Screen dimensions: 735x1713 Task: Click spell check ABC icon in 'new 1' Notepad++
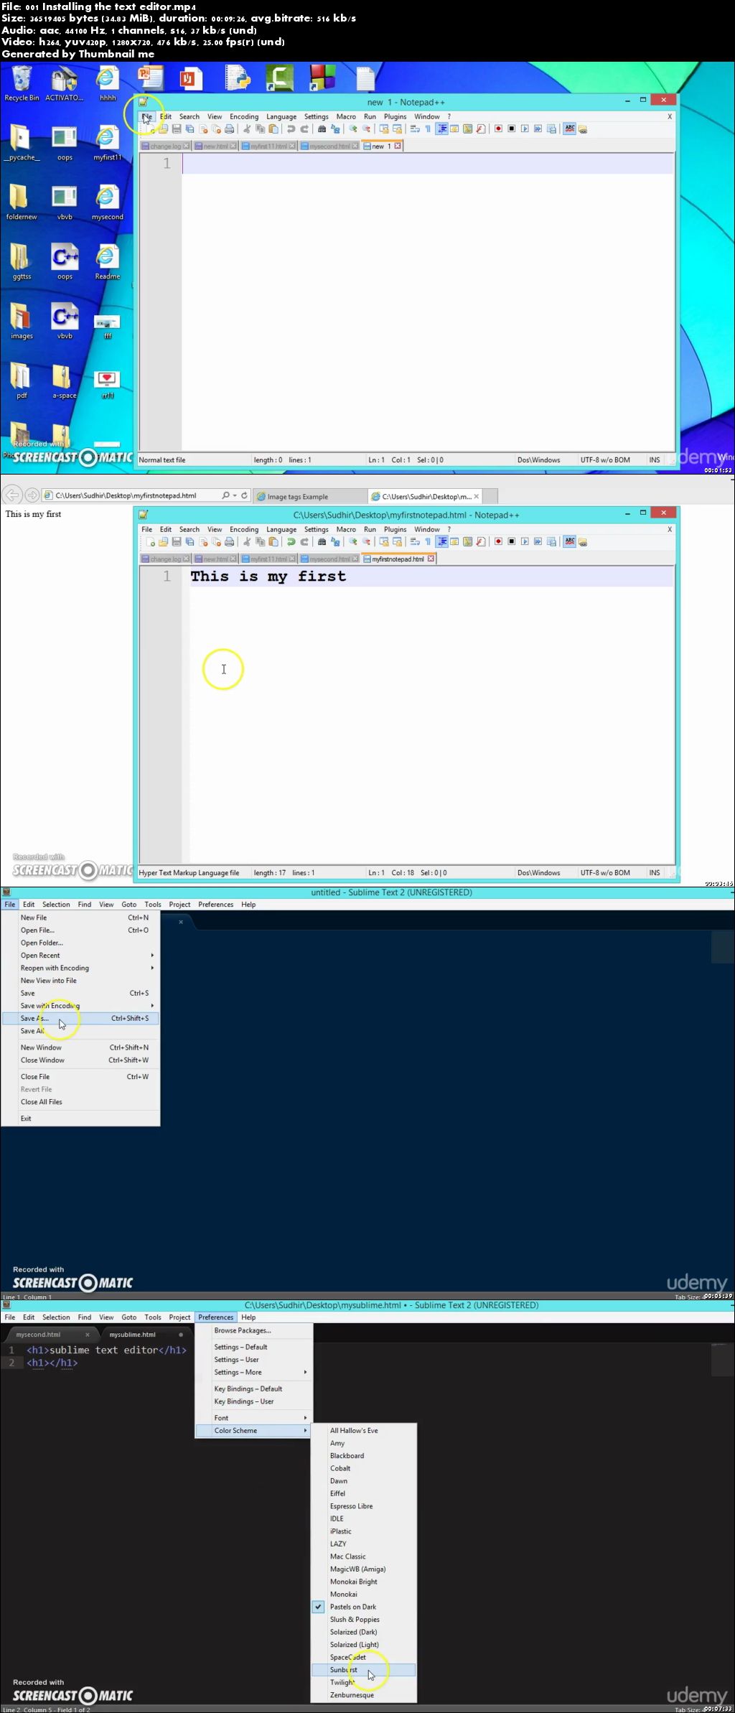click(570, 129)
